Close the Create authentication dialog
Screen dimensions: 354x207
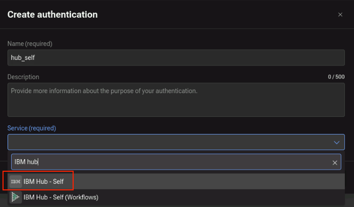340,15
